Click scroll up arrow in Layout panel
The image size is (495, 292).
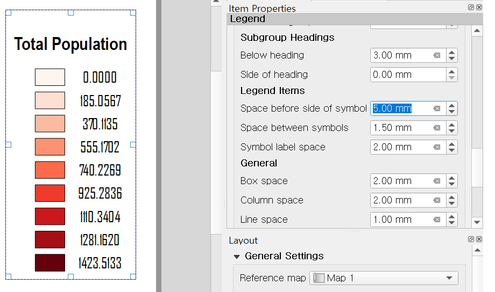[x=477, y=251]
